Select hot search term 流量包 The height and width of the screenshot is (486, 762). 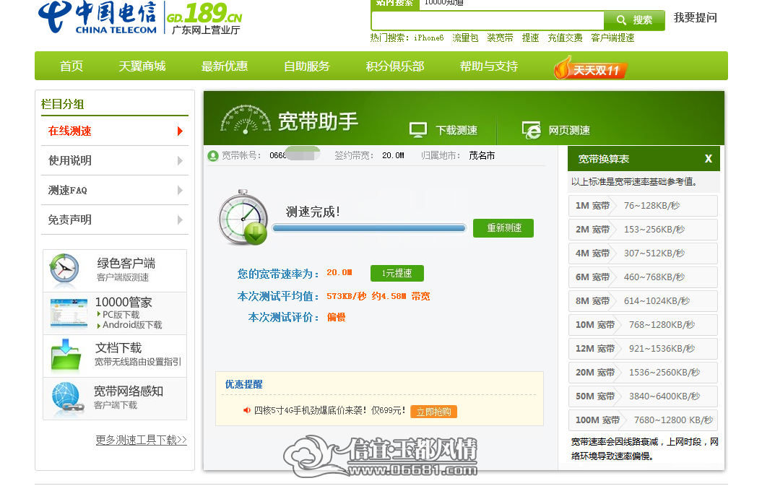[x=465, y=38]
